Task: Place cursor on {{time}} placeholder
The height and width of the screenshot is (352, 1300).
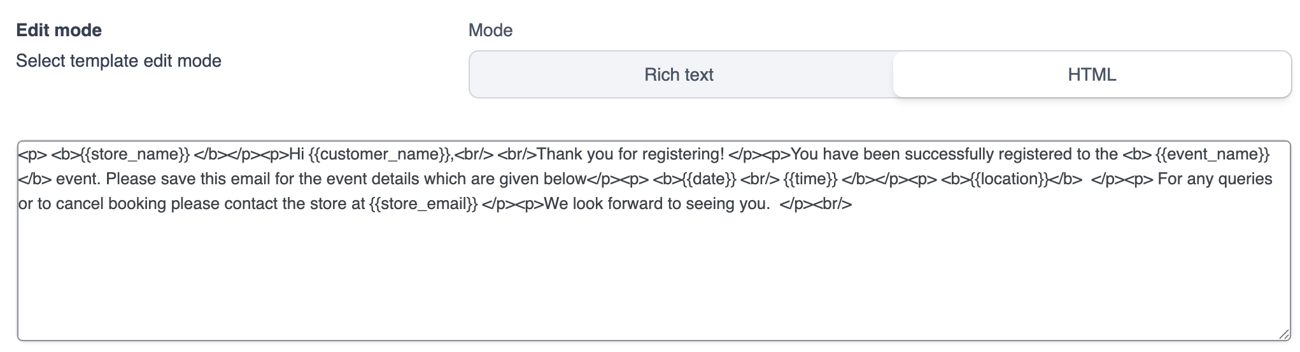Action: click(810, 179)
